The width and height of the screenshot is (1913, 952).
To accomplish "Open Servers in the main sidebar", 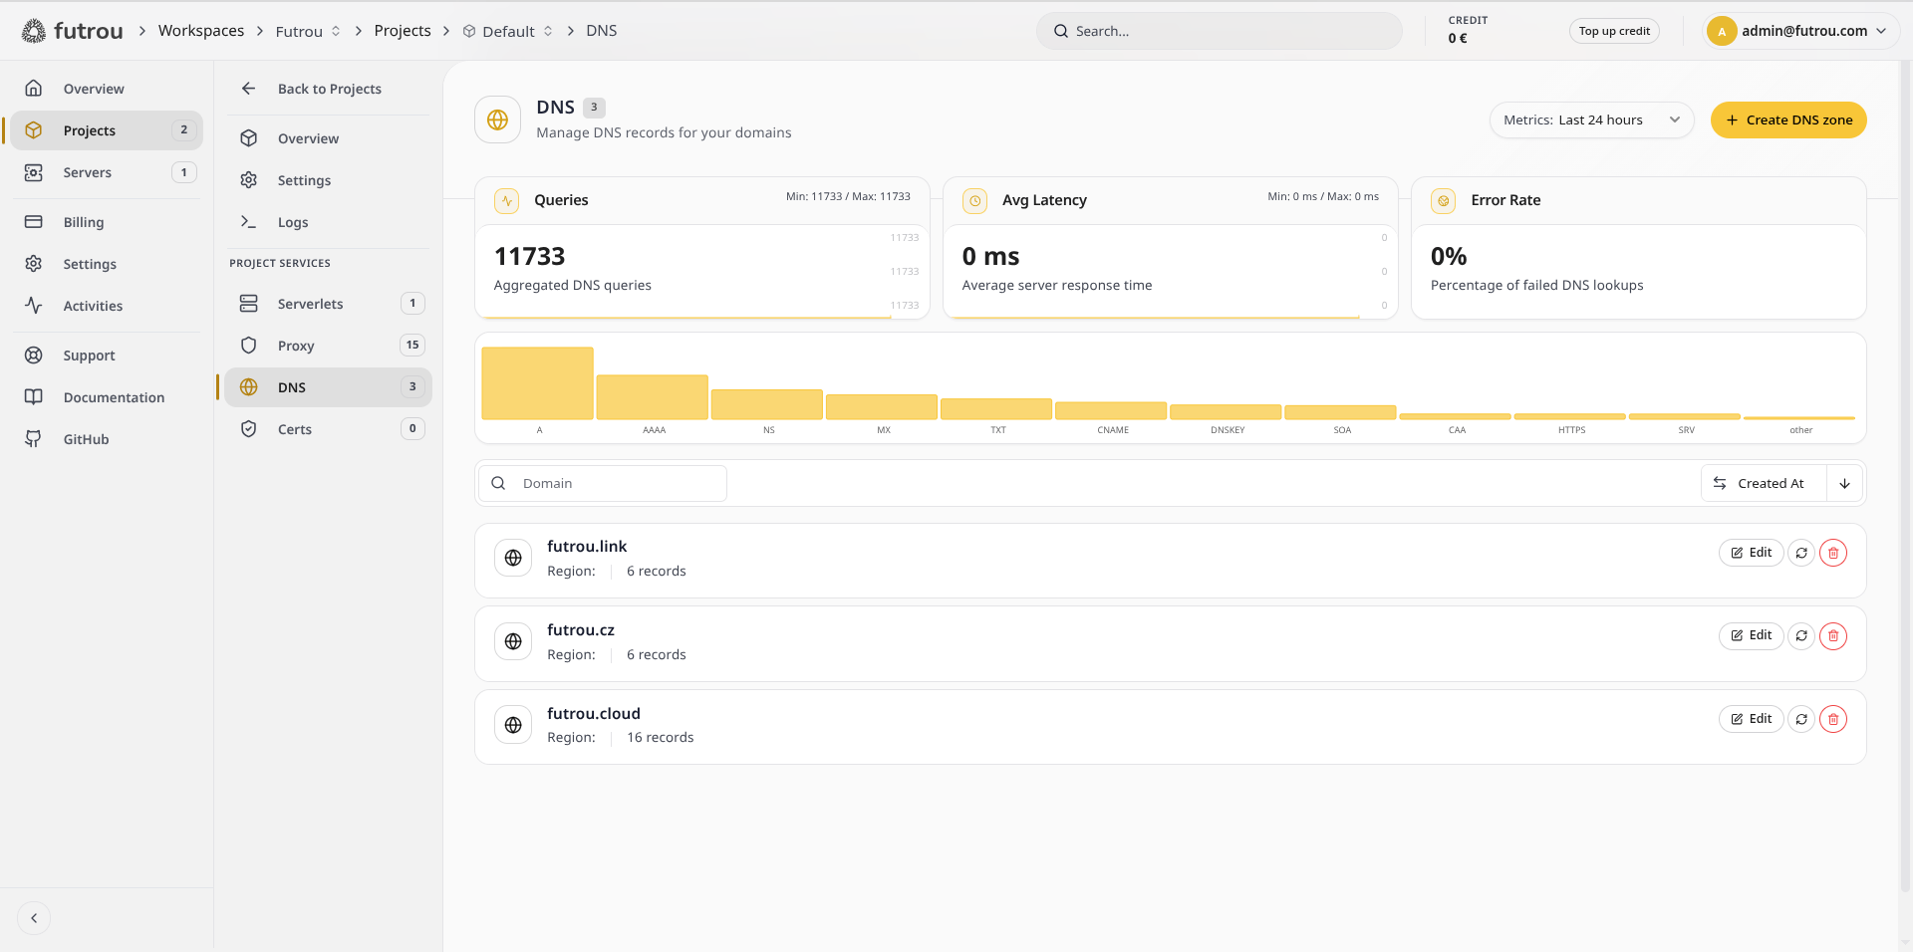I will pyautogui.click(x=107, y=172).
